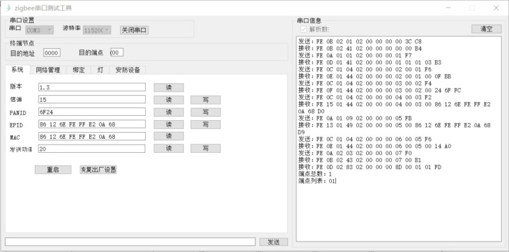Image resolution: width=509 pixels, height=252 pixels.
Task: Click the PANID field showing 6F24
Action: coord(92,112)
